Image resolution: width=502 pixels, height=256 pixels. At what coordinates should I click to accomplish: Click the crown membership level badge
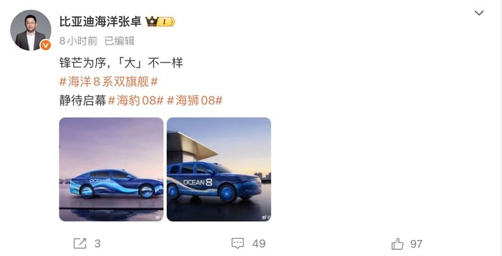pyautogui.click(x=160, y=22)
